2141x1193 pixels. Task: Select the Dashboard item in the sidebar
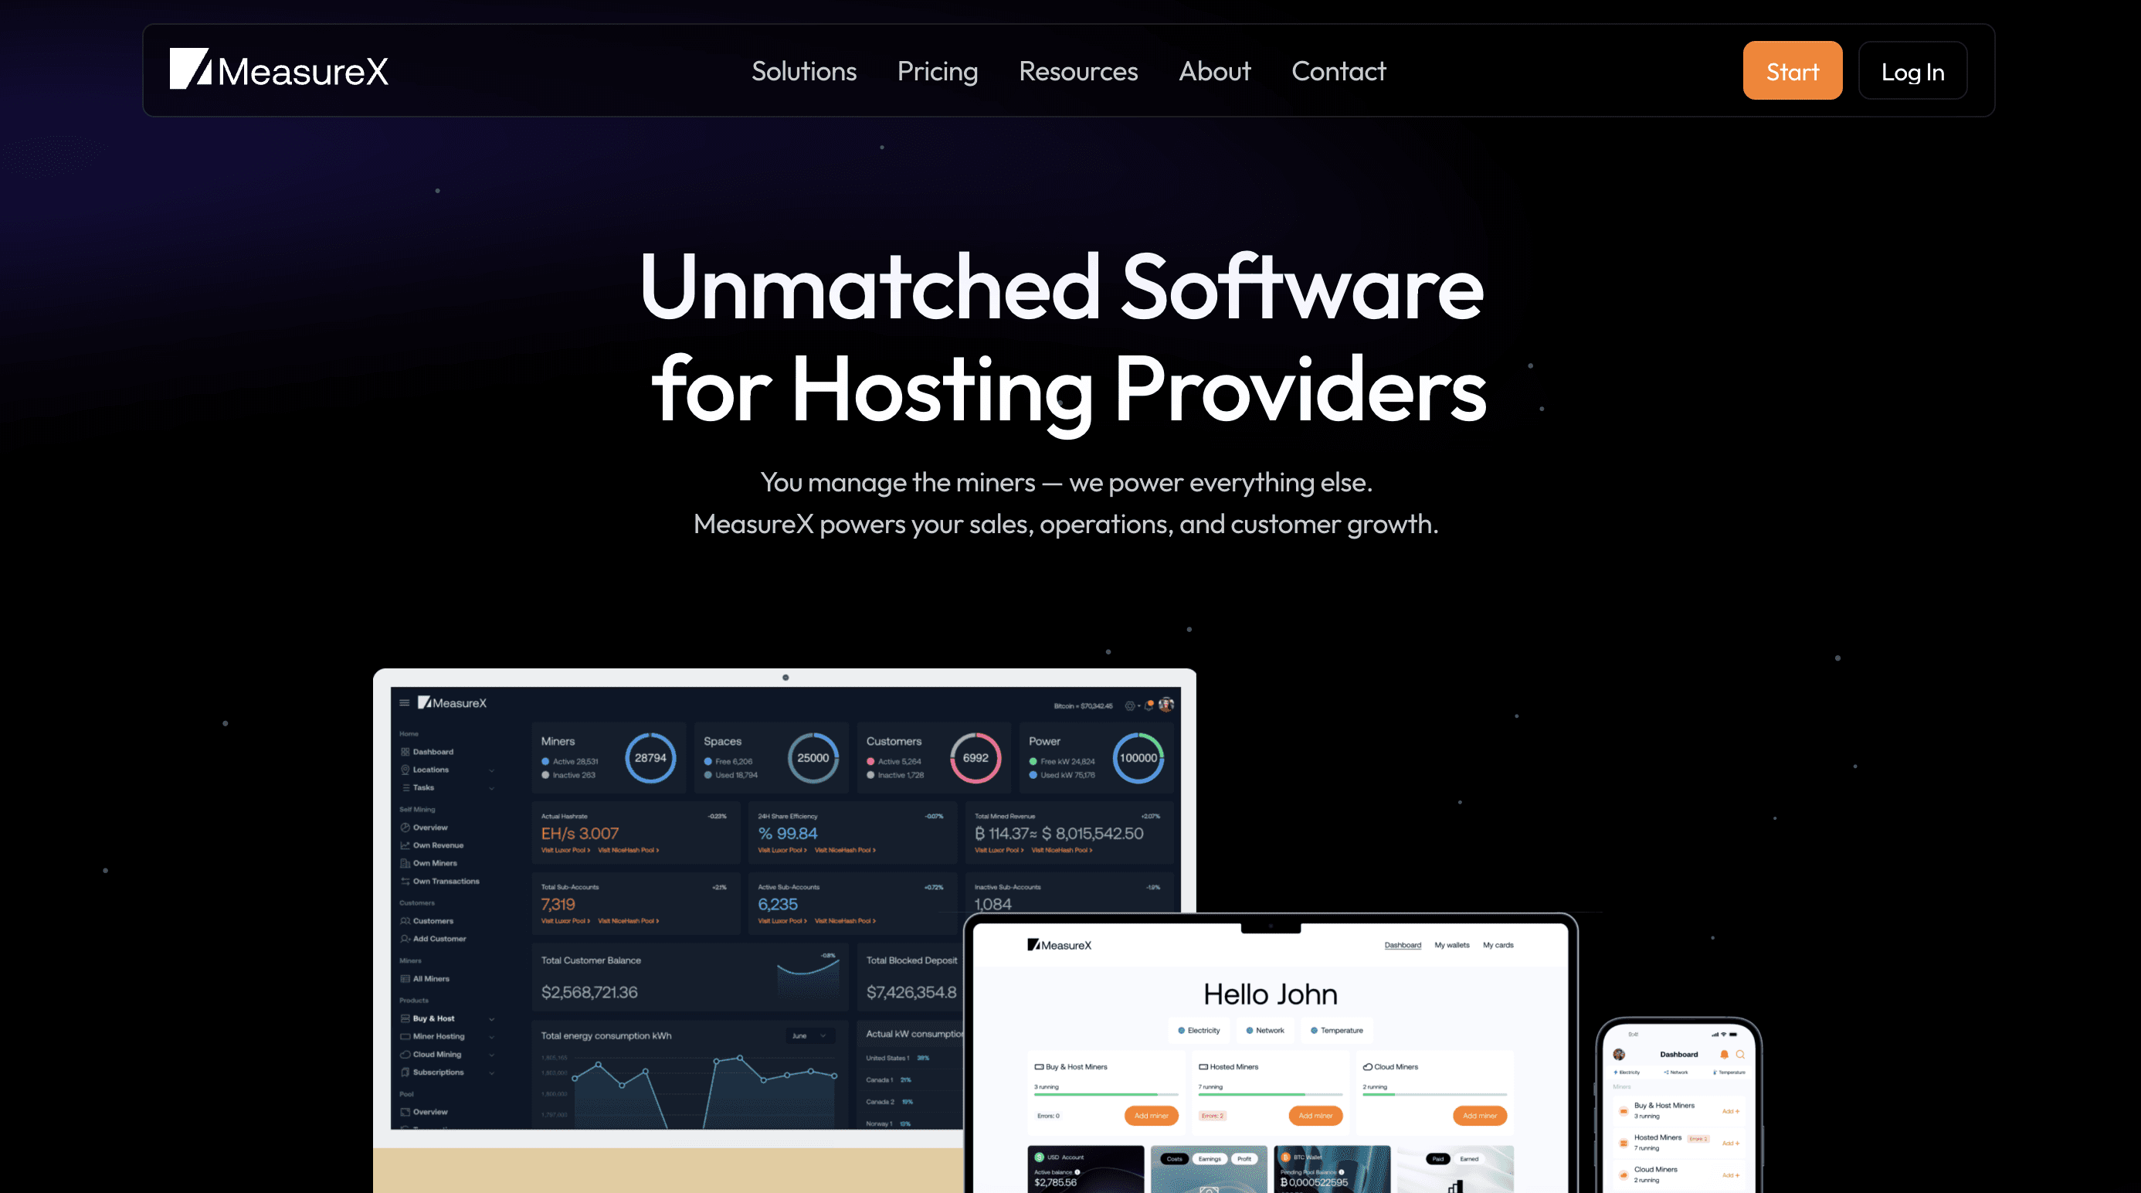click(434, 752)
